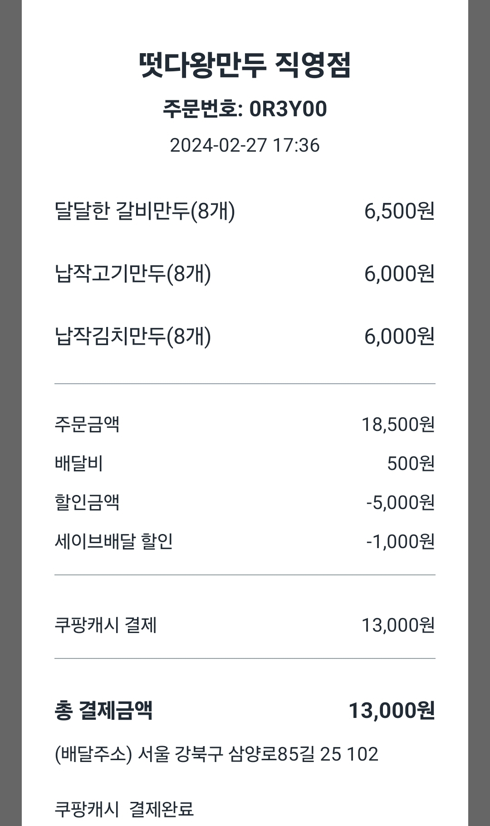490x826 pixels.
Task: Click the 배달비 label
Action: pyautogui.click(x=79, y=464)
